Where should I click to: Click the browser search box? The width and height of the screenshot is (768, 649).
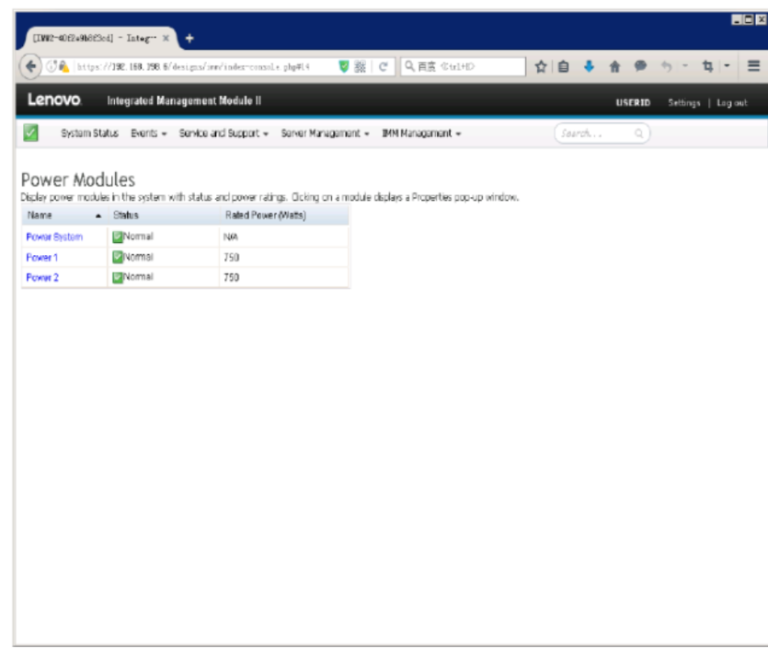click(464, 66)
